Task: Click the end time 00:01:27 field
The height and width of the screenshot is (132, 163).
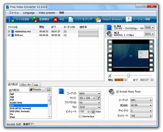Action: tap(145, 80)
